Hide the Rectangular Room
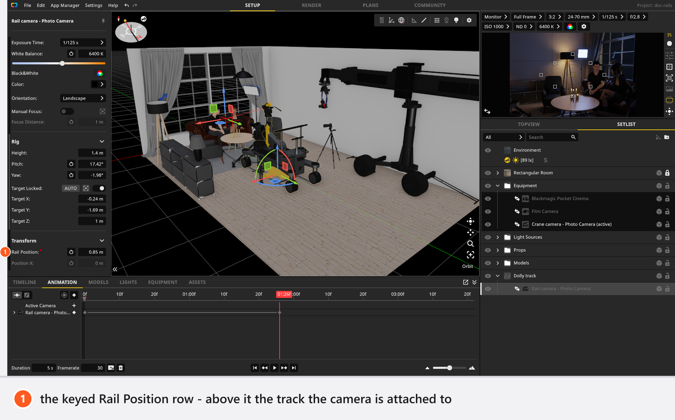Image resolution: width=675 pixels, height=420 pixels. click(x=488, y=173)
